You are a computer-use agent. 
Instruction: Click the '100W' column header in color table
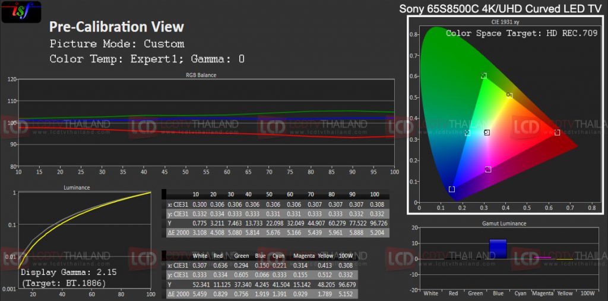point(346,256)
